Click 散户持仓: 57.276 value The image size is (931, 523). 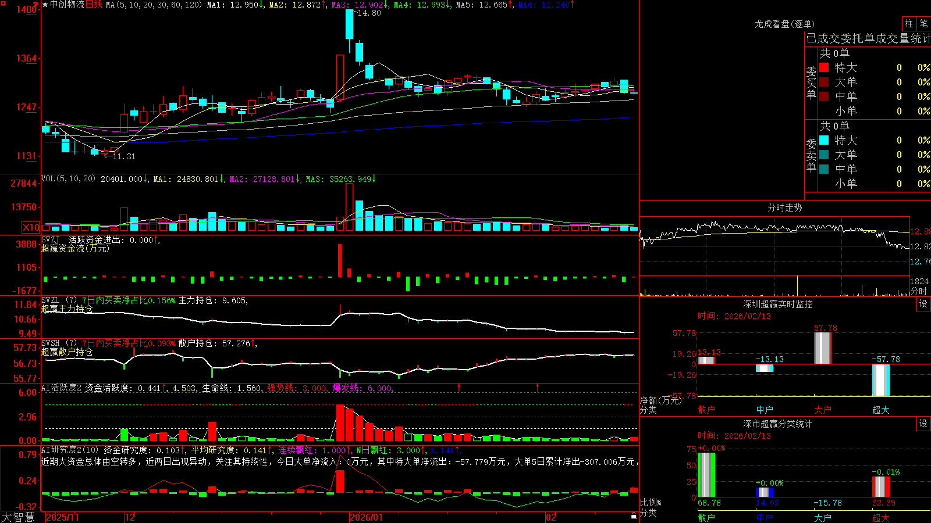(214, 343)
